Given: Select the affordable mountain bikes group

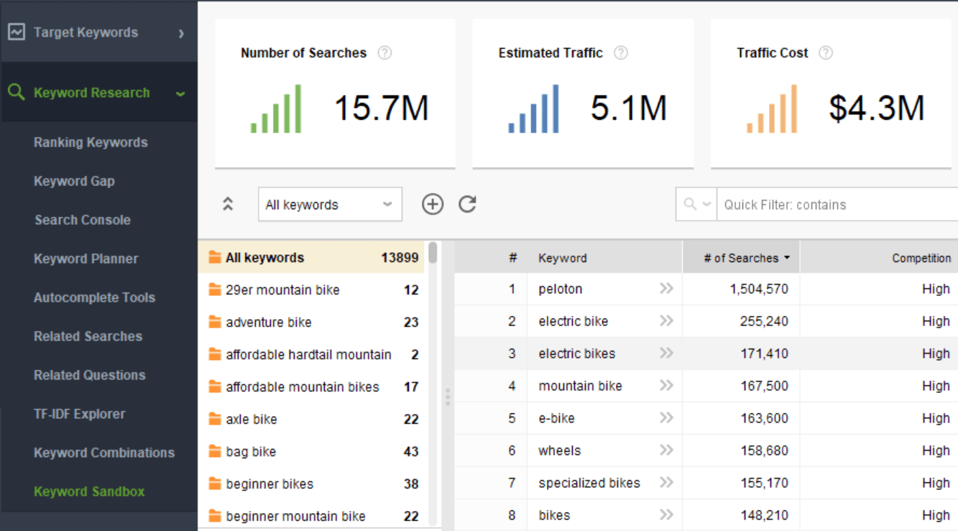Looking at the screenshot, I should pyautogui.click(x=311, y=387).
